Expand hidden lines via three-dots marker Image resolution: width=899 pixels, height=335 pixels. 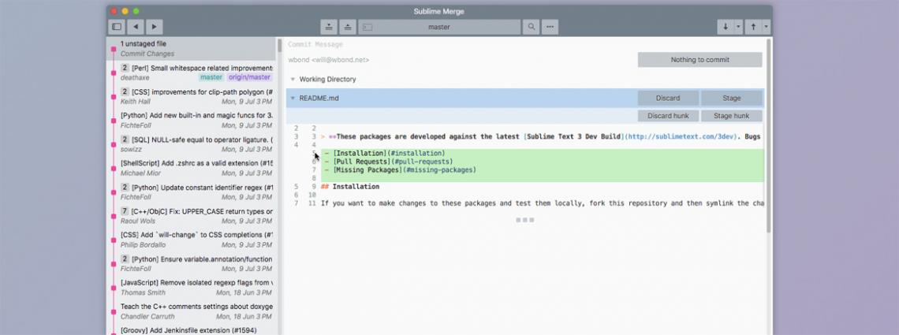(x=524, y=220)
